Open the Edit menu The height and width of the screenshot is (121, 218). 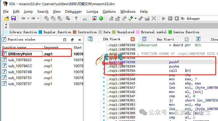click(x=16, y=12)
